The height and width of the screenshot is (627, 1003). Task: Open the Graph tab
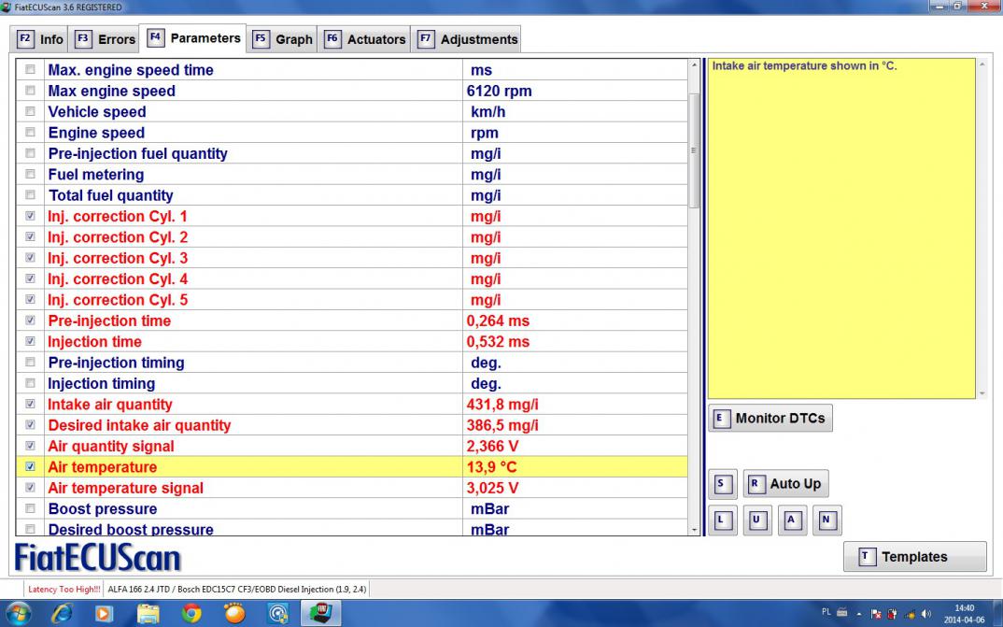click(283, 39)
